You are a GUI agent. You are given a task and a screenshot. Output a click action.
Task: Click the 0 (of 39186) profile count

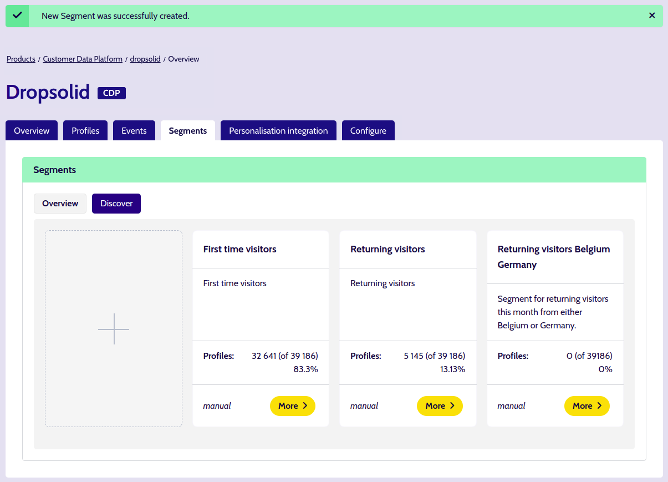pyautogui.click(x=589, y=356)
